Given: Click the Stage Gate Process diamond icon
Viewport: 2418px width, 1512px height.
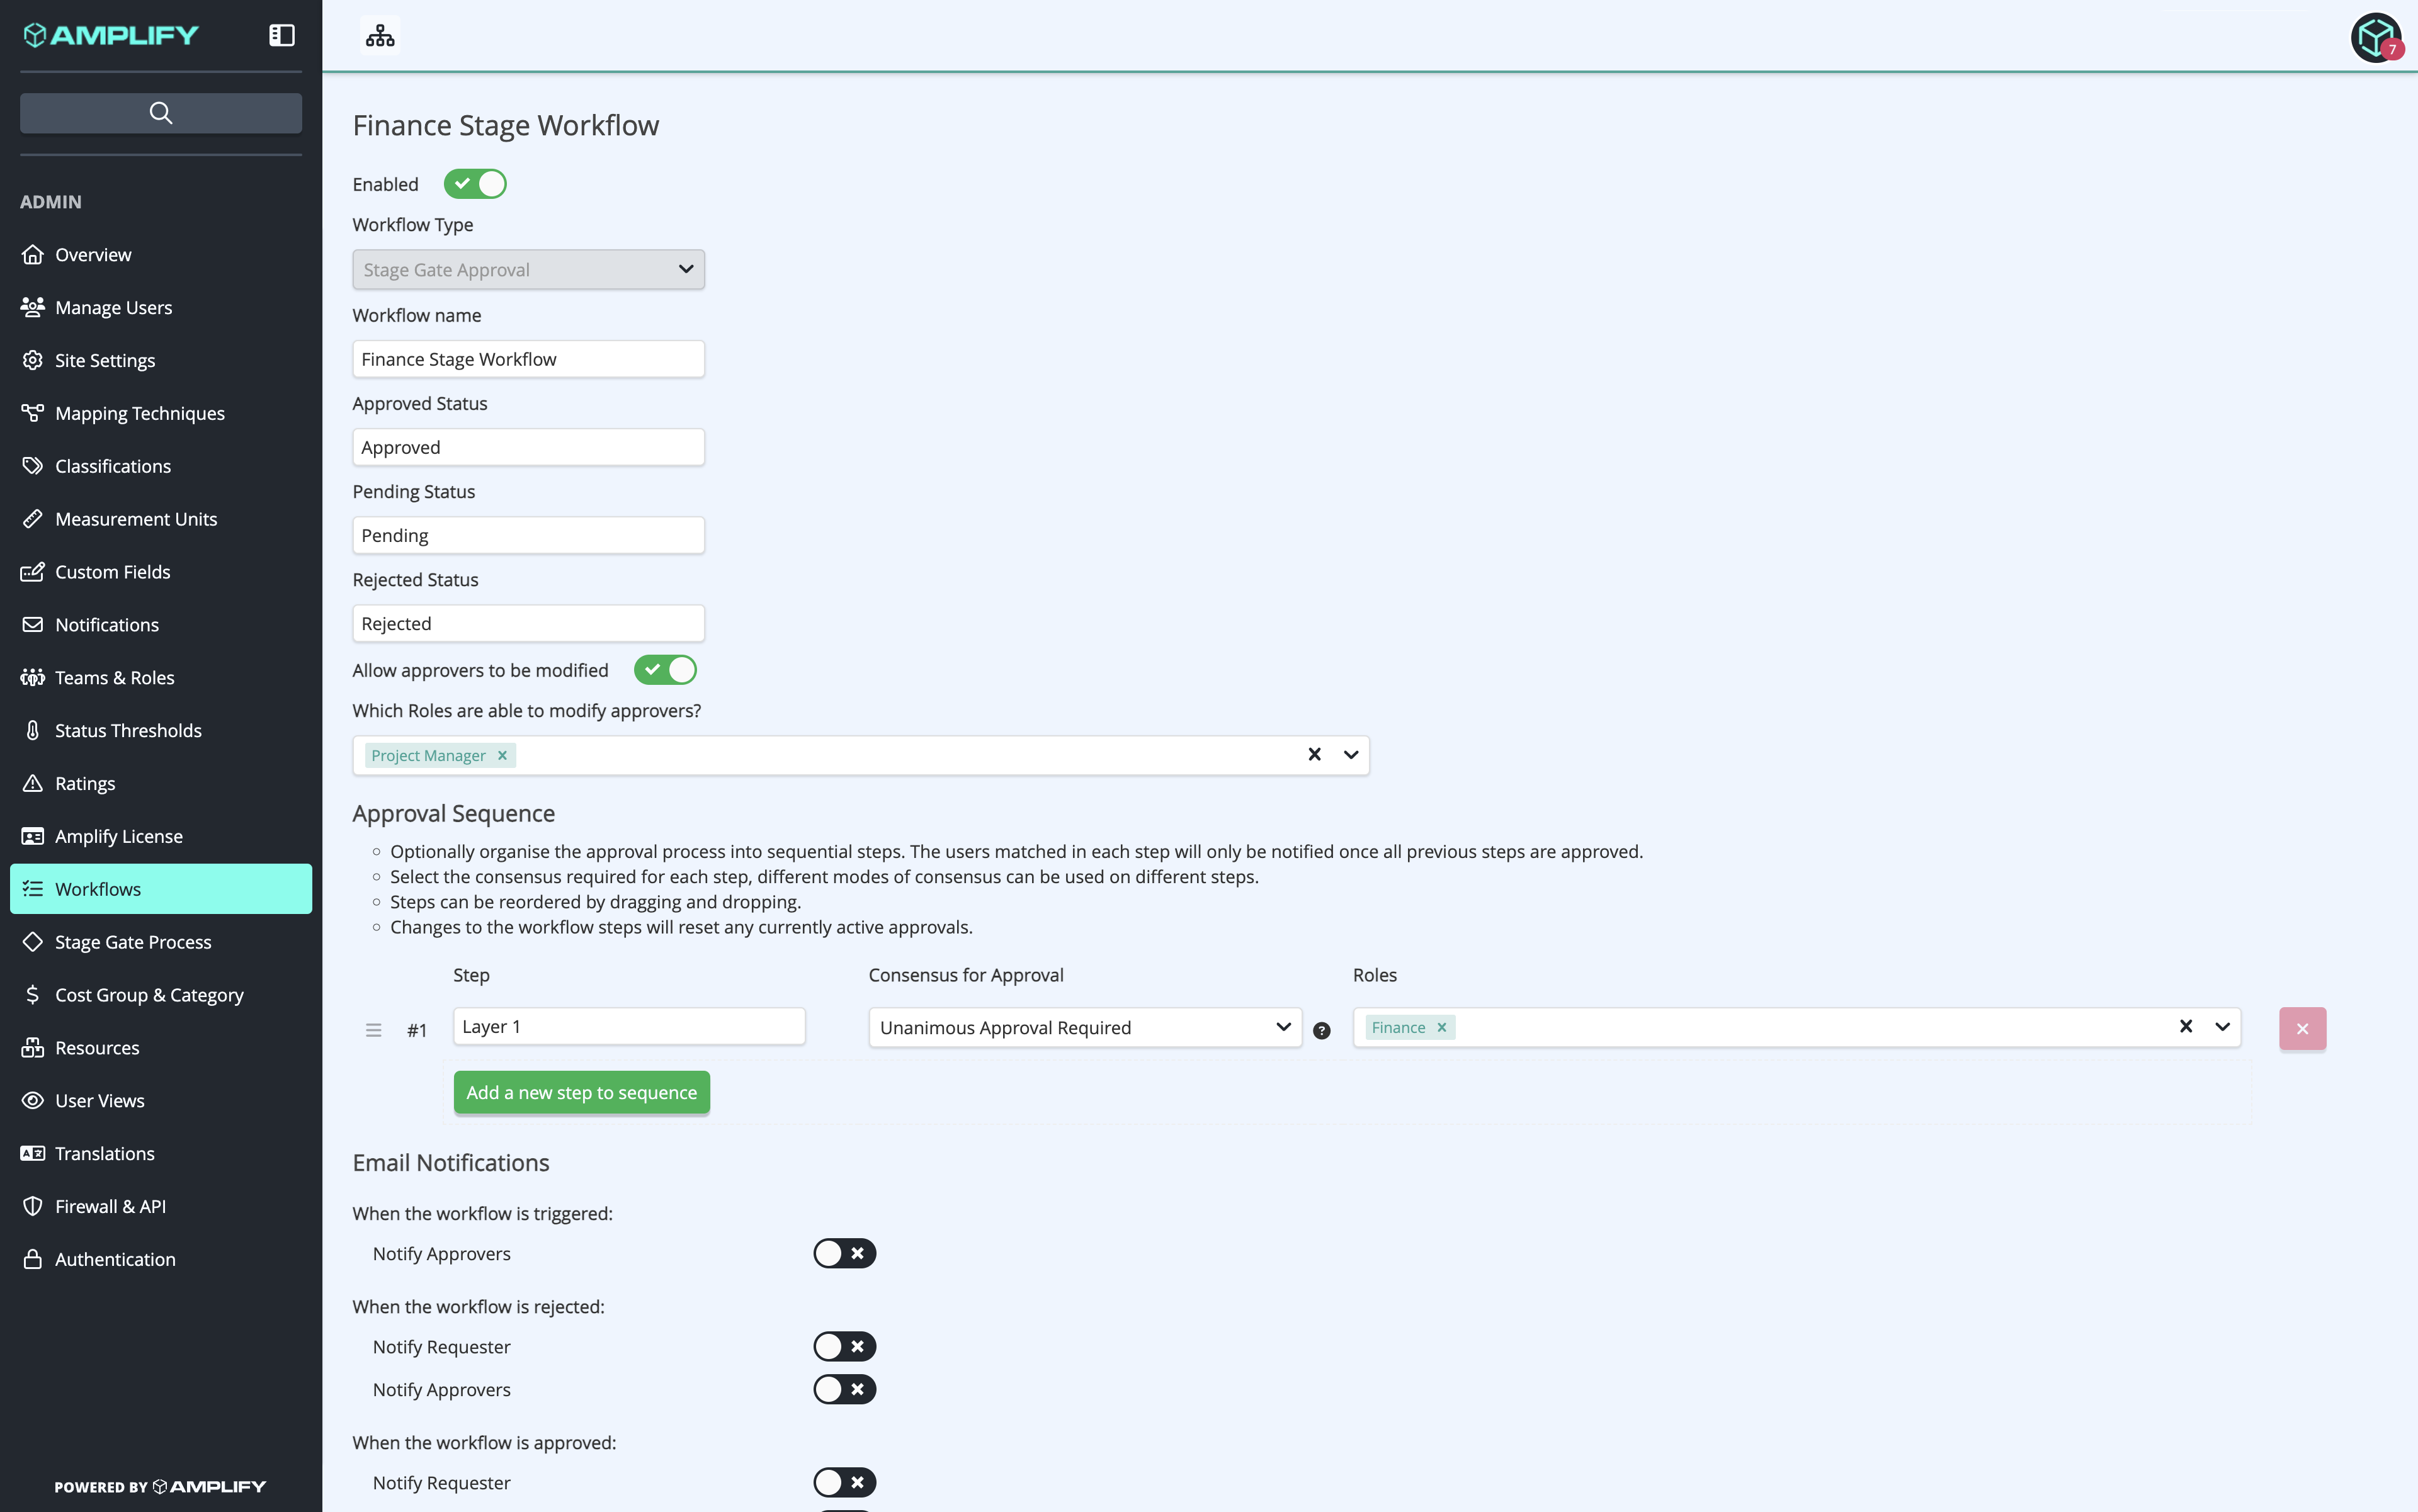Looking at the screenshot, I should 33,942.
